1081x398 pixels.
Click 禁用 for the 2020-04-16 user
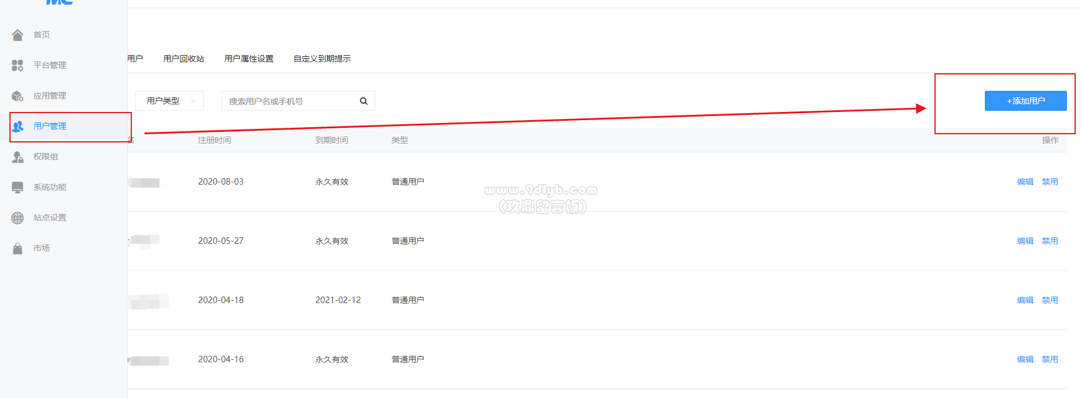[x=1049, y=359]
